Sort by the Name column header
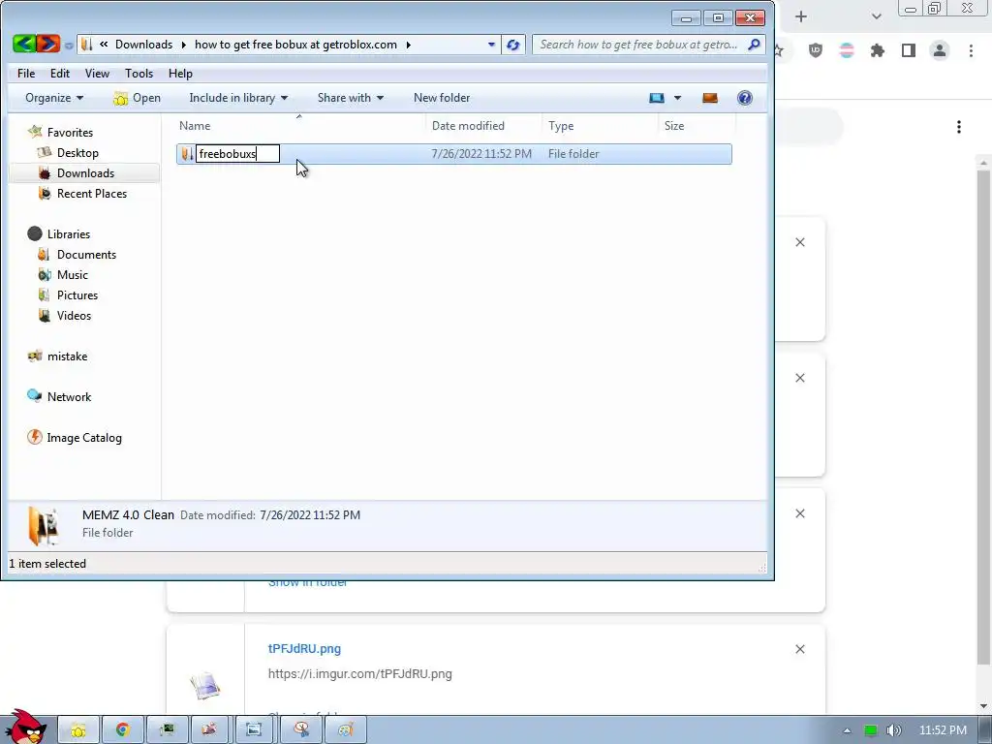Viewport: 992px width, 744px height. 300,125
